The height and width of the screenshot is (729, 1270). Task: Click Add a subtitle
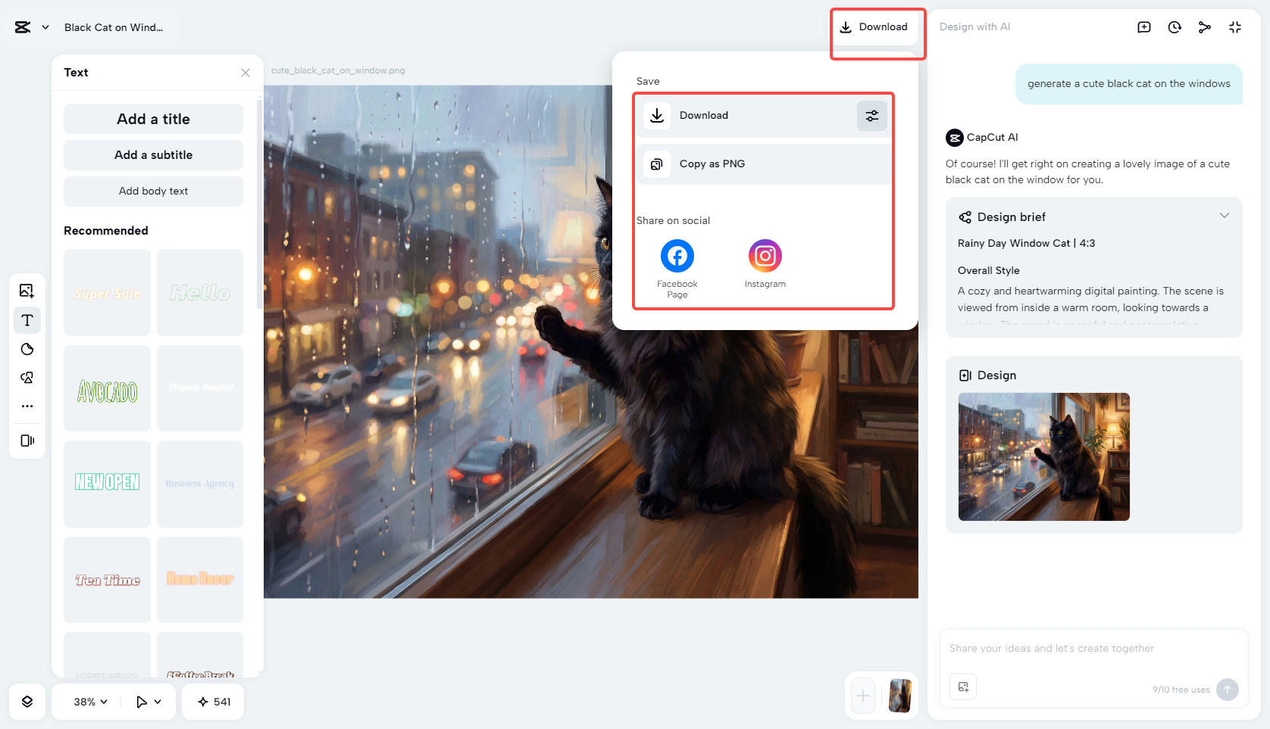click(153, 155)
